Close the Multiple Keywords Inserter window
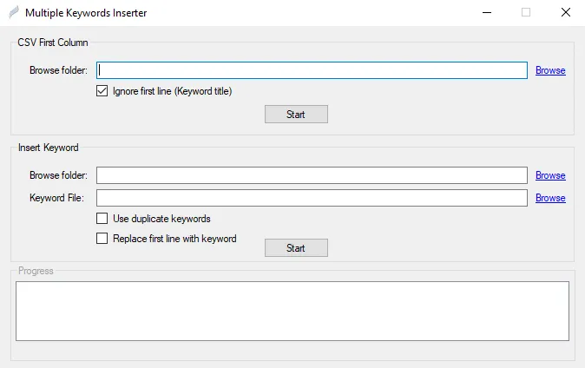The width and height of the screenshot is (585, 368). pyautogui.click(x=566, y=12)
